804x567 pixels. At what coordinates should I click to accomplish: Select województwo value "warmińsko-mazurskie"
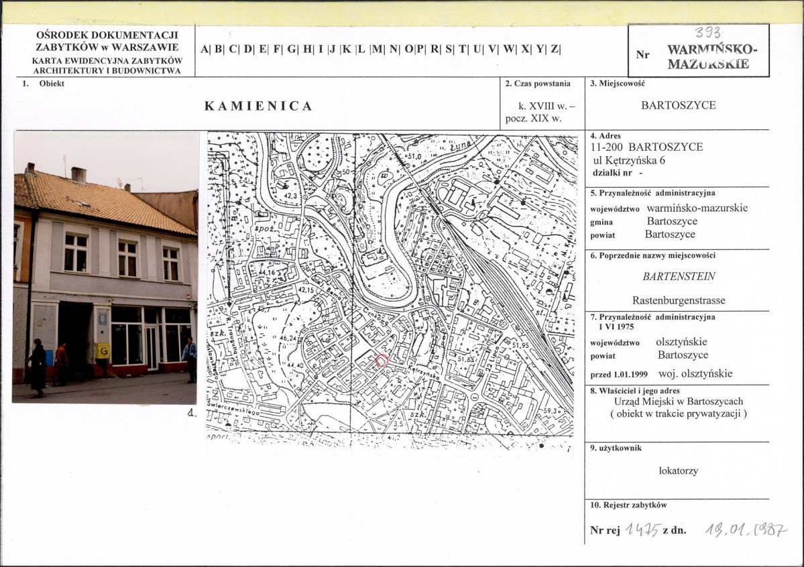click(697, 208)
